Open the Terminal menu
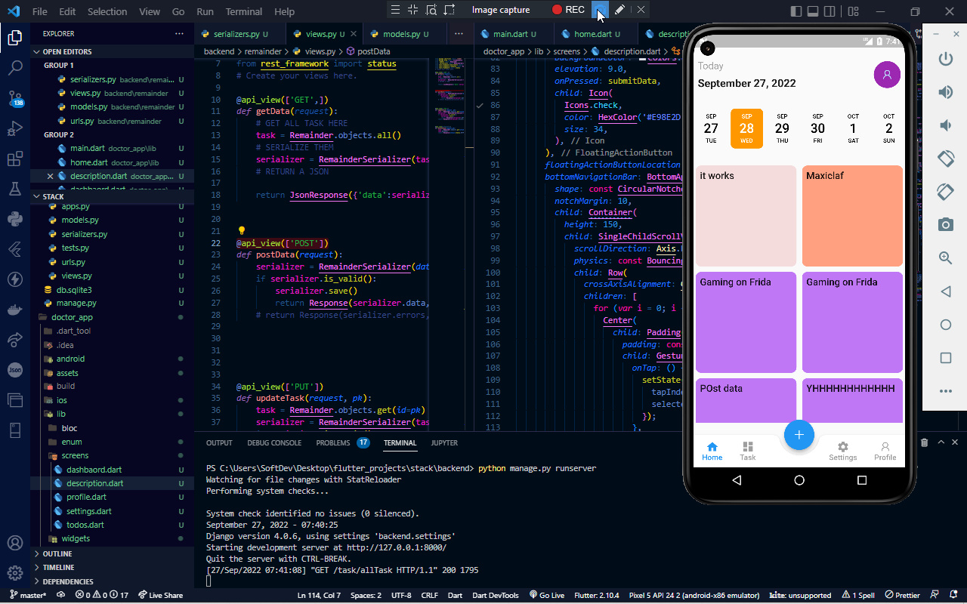Image resolution: width=967 pixels, height=604 pixels. click(244, 11)
